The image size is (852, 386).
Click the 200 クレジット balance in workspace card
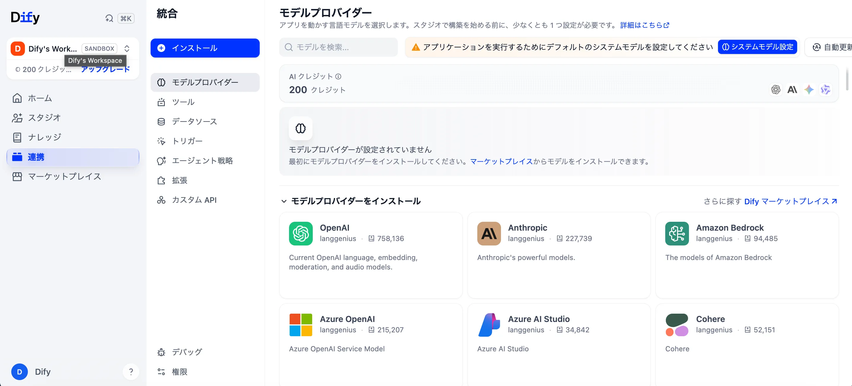click(43, 69)
